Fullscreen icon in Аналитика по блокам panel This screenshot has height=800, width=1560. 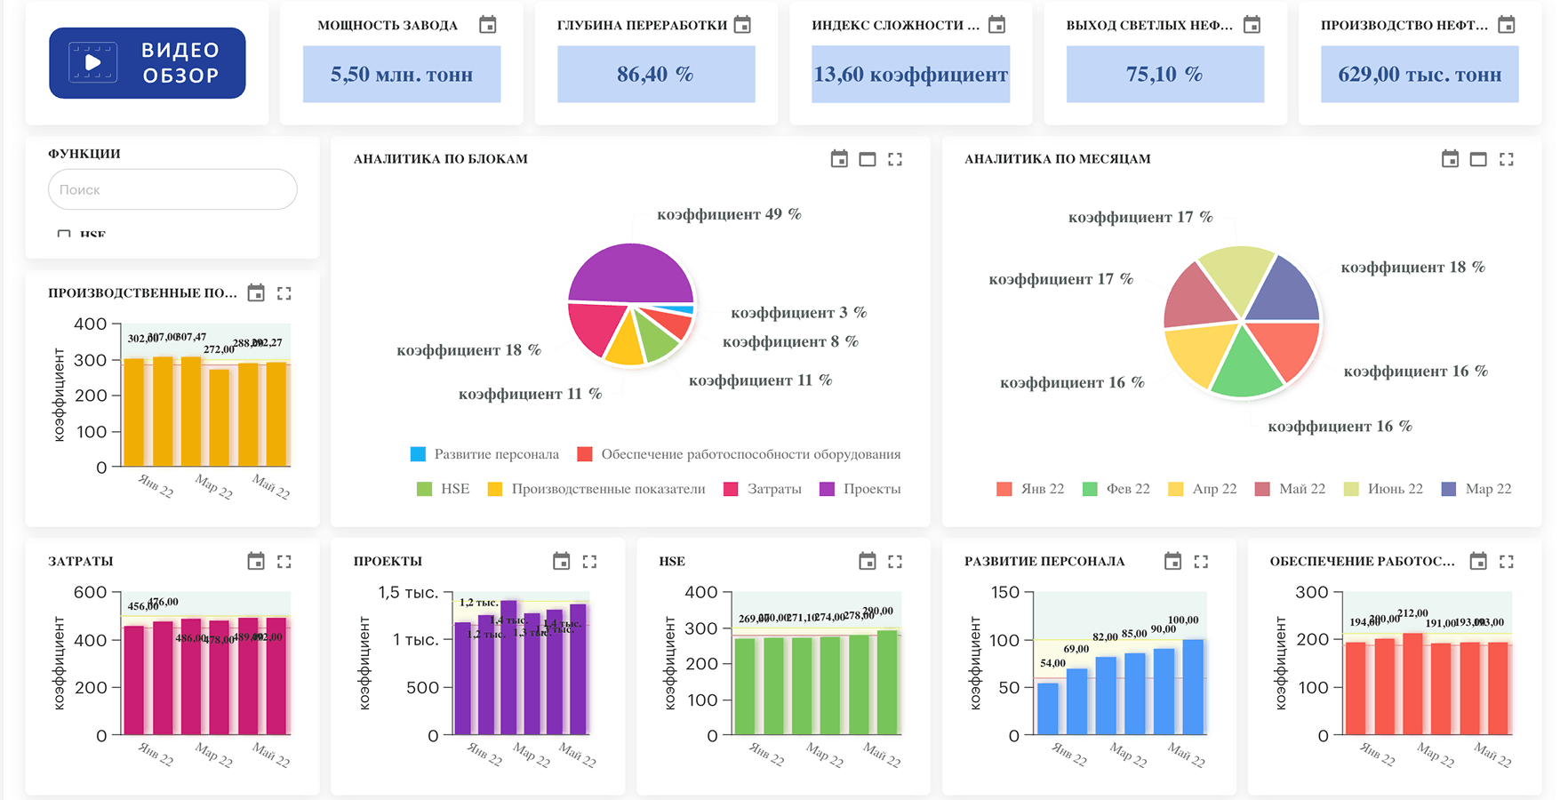pos(895,159)
